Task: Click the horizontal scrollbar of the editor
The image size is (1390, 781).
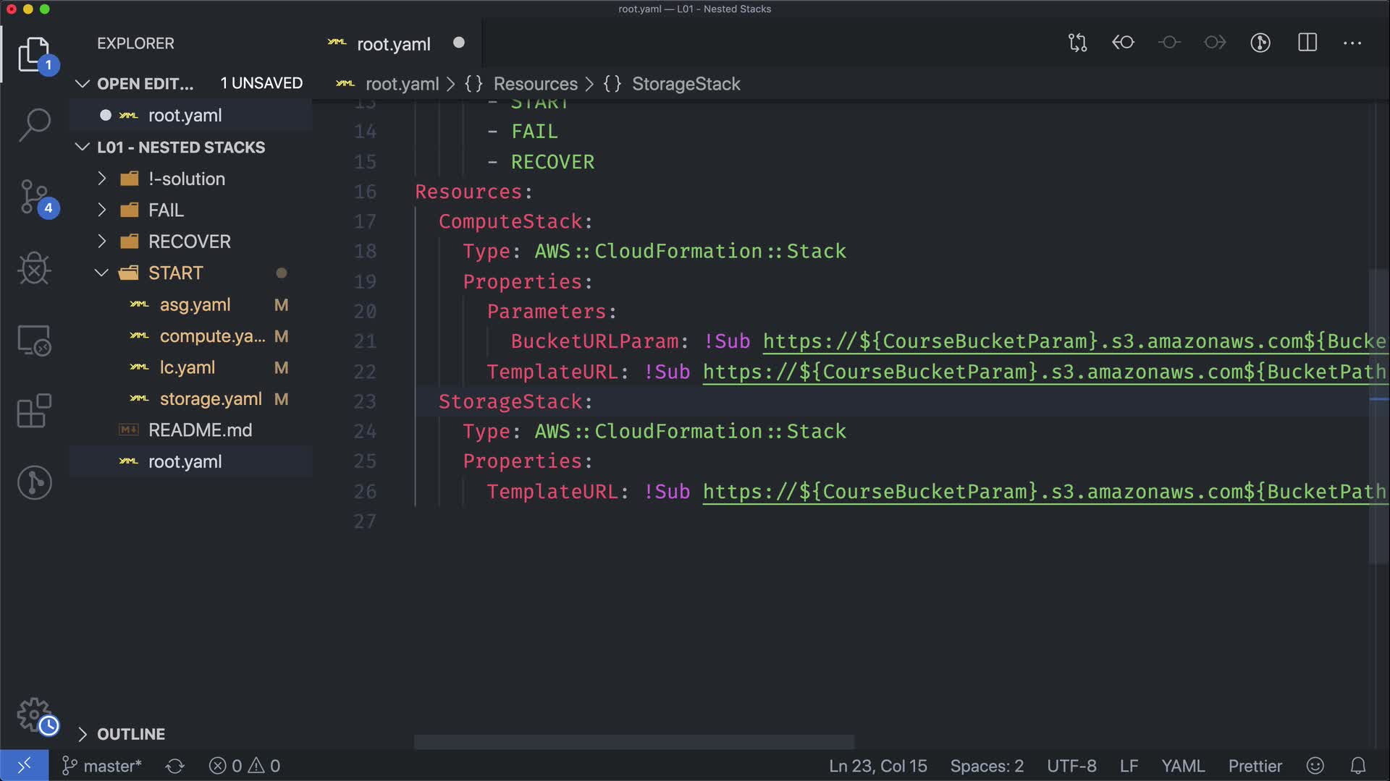Action: (633, 742)
